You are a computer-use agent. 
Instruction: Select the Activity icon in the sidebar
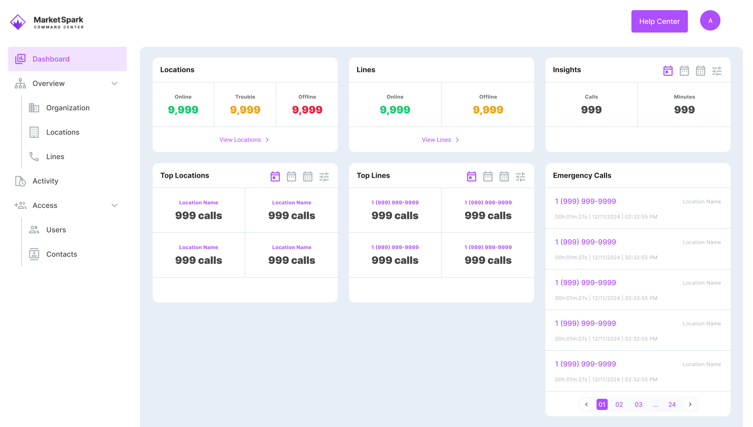[x=20, y=181]
